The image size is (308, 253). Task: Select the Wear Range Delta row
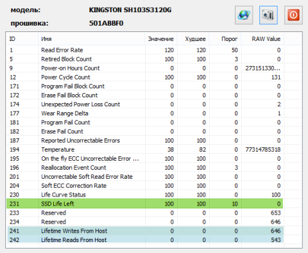pyautogui.click(x=145, y=113)
